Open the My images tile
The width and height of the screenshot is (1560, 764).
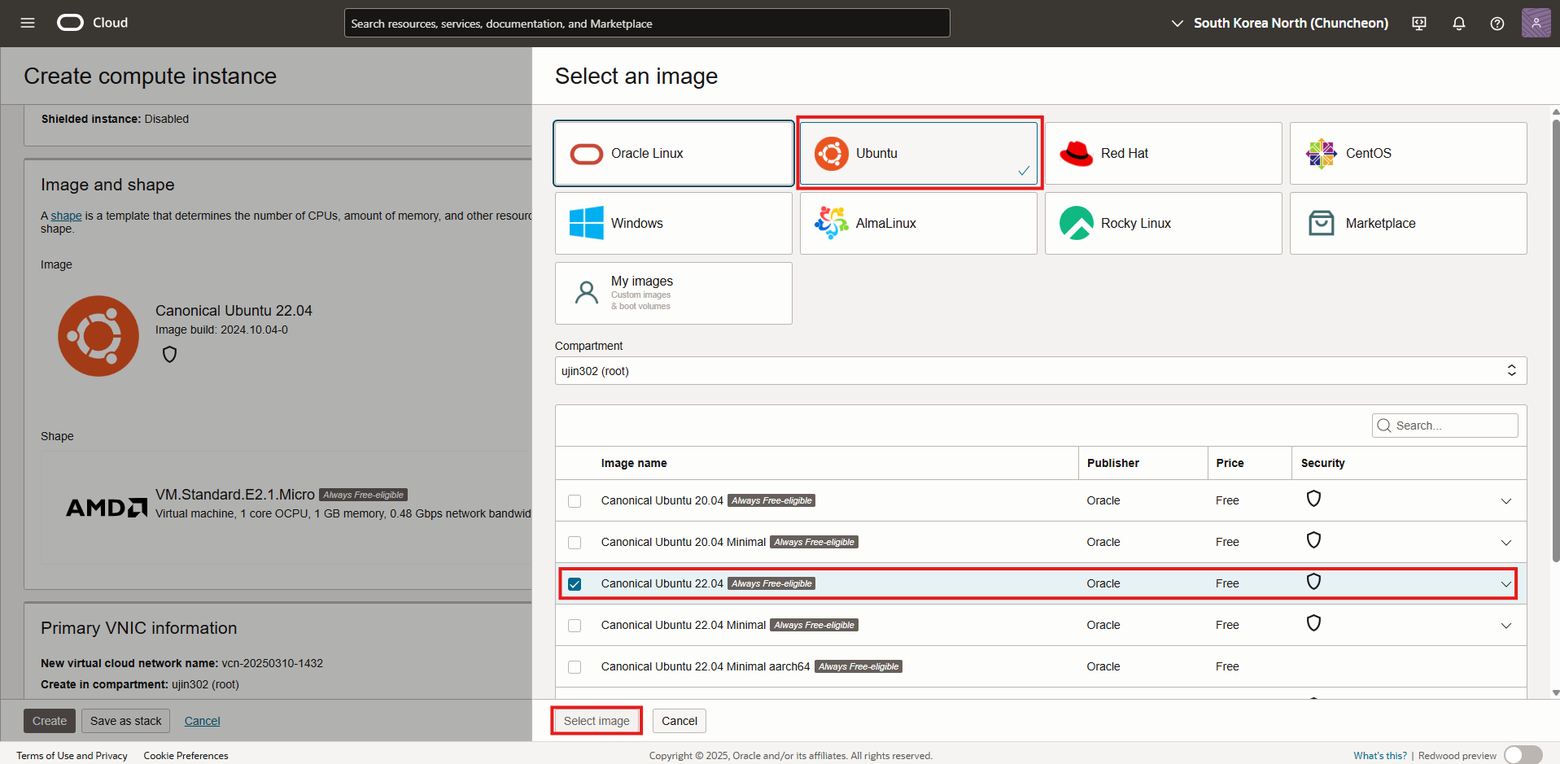click(x=674, y=293)
